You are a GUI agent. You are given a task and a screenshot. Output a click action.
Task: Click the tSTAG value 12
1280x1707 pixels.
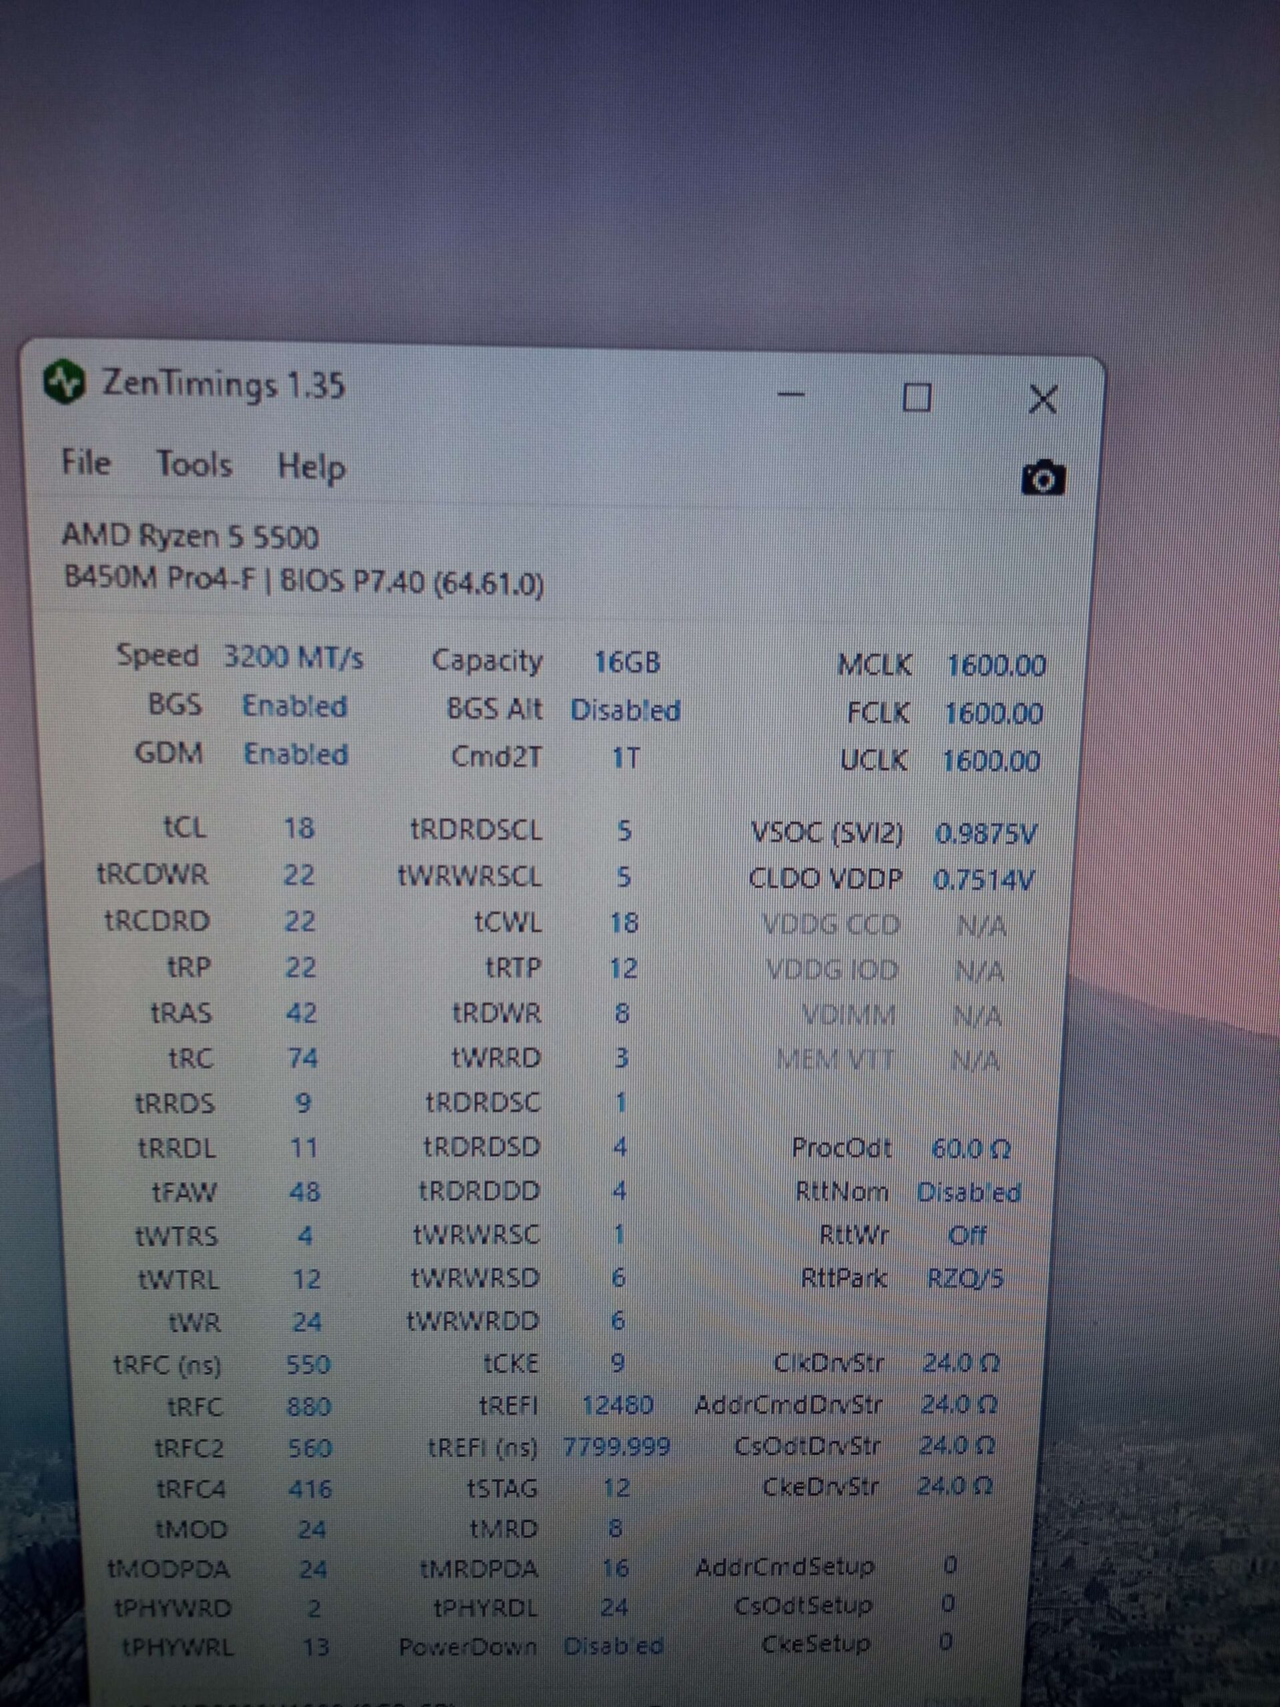[616, 1487]
